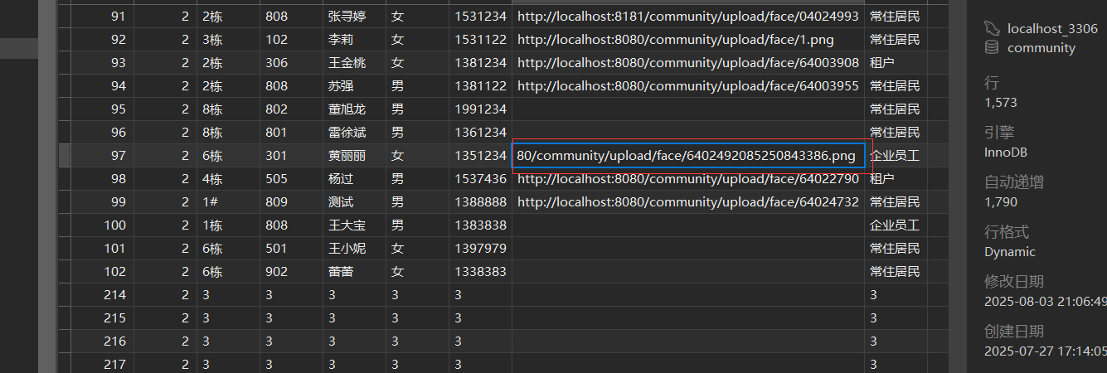Click the created date 2025-07-27 value

(1046, 351)
